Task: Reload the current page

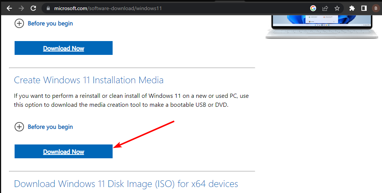Action: pos(33,8)
